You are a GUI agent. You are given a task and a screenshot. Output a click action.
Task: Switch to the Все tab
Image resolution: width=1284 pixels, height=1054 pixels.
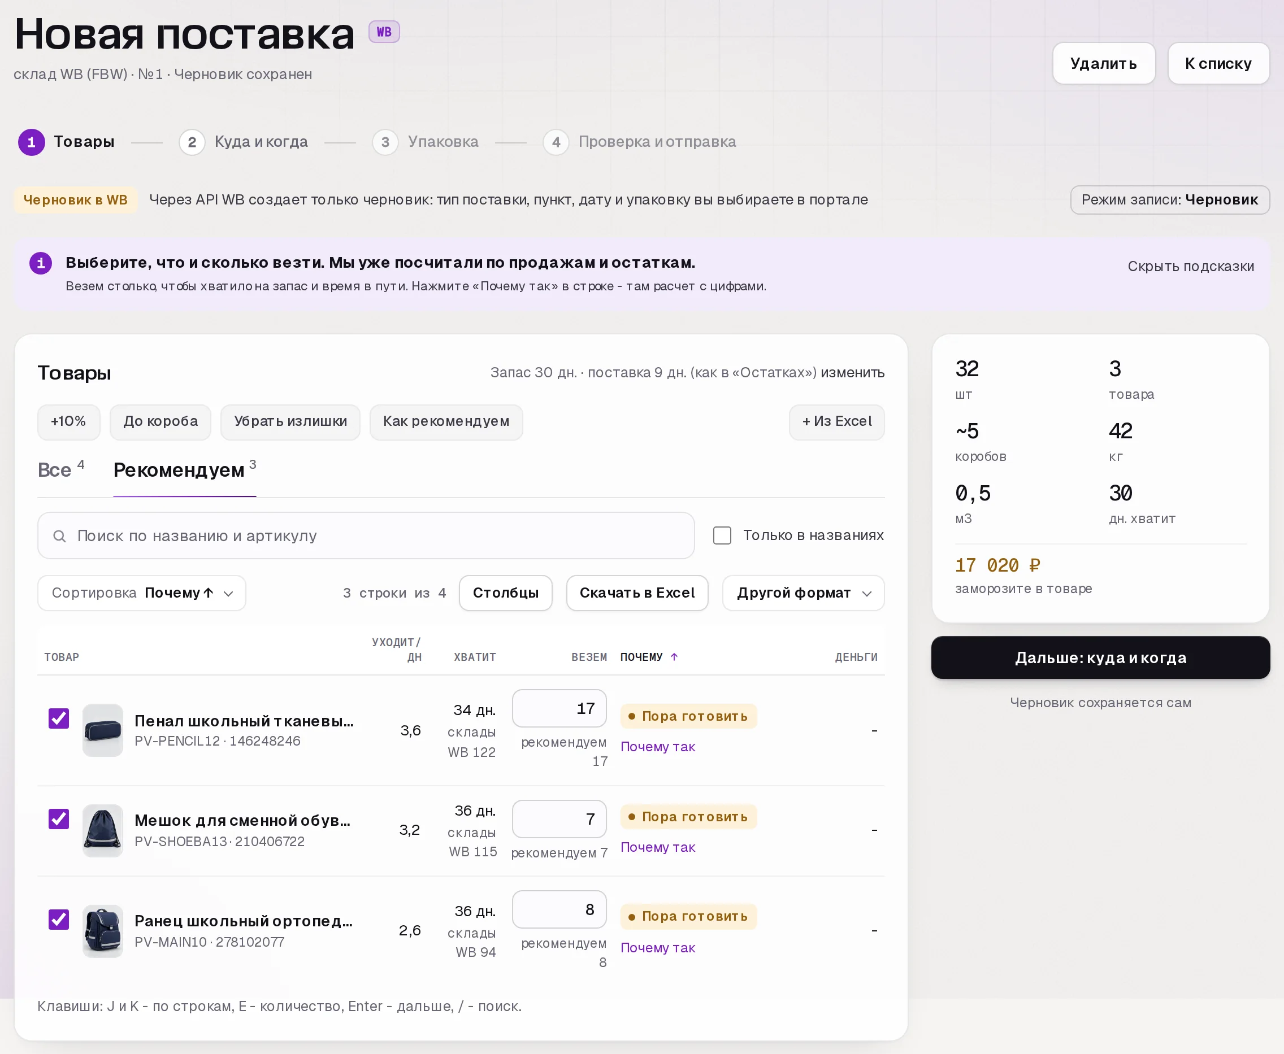[x=60, y=470]
